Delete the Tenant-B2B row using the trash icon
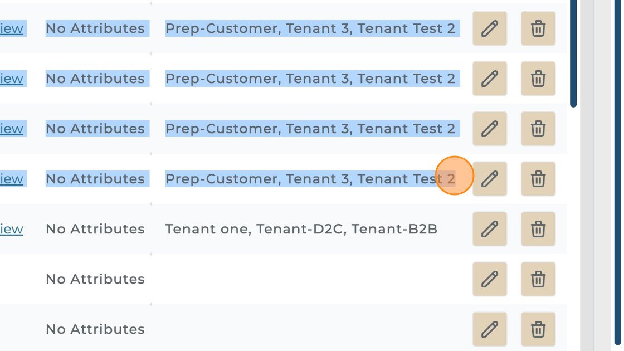 tap(538, 229)
